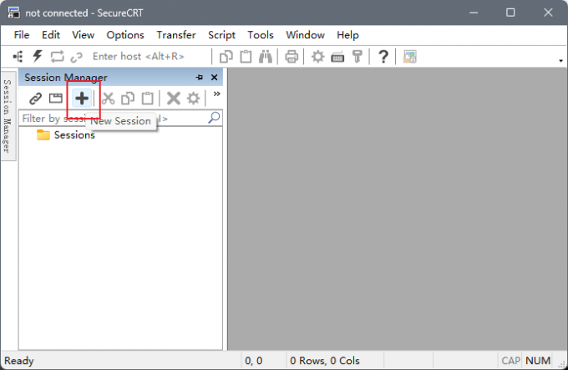568x370 pixels.
Task: Click the Delete X icon in Session Manager
Action: tap(174, 99)
